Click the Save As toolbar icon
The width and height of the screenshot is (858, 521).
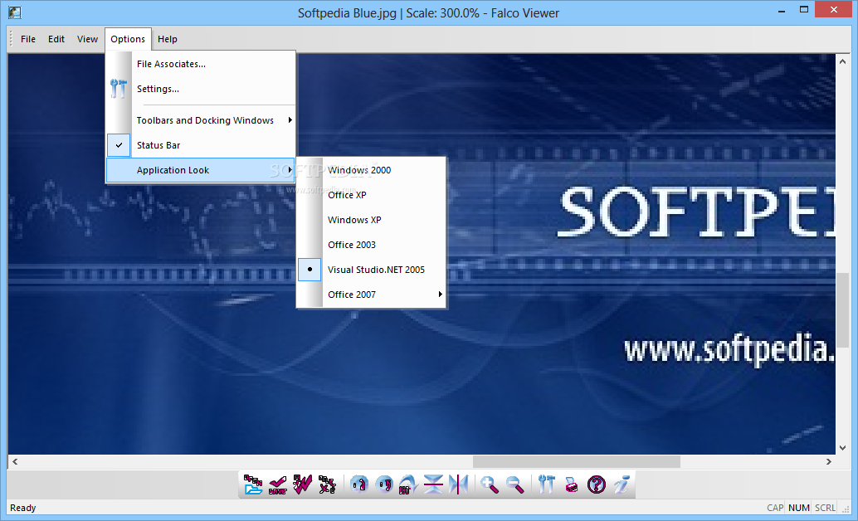303,484
